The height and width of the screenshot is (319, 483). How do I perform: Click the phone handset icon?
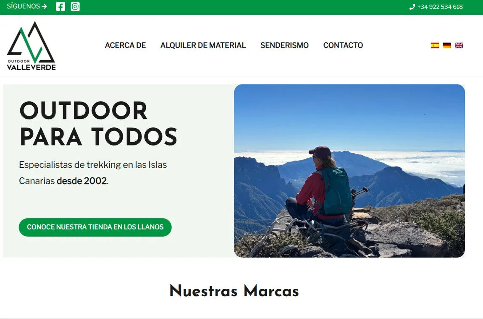pyautogui.click(x=412, y=7)
